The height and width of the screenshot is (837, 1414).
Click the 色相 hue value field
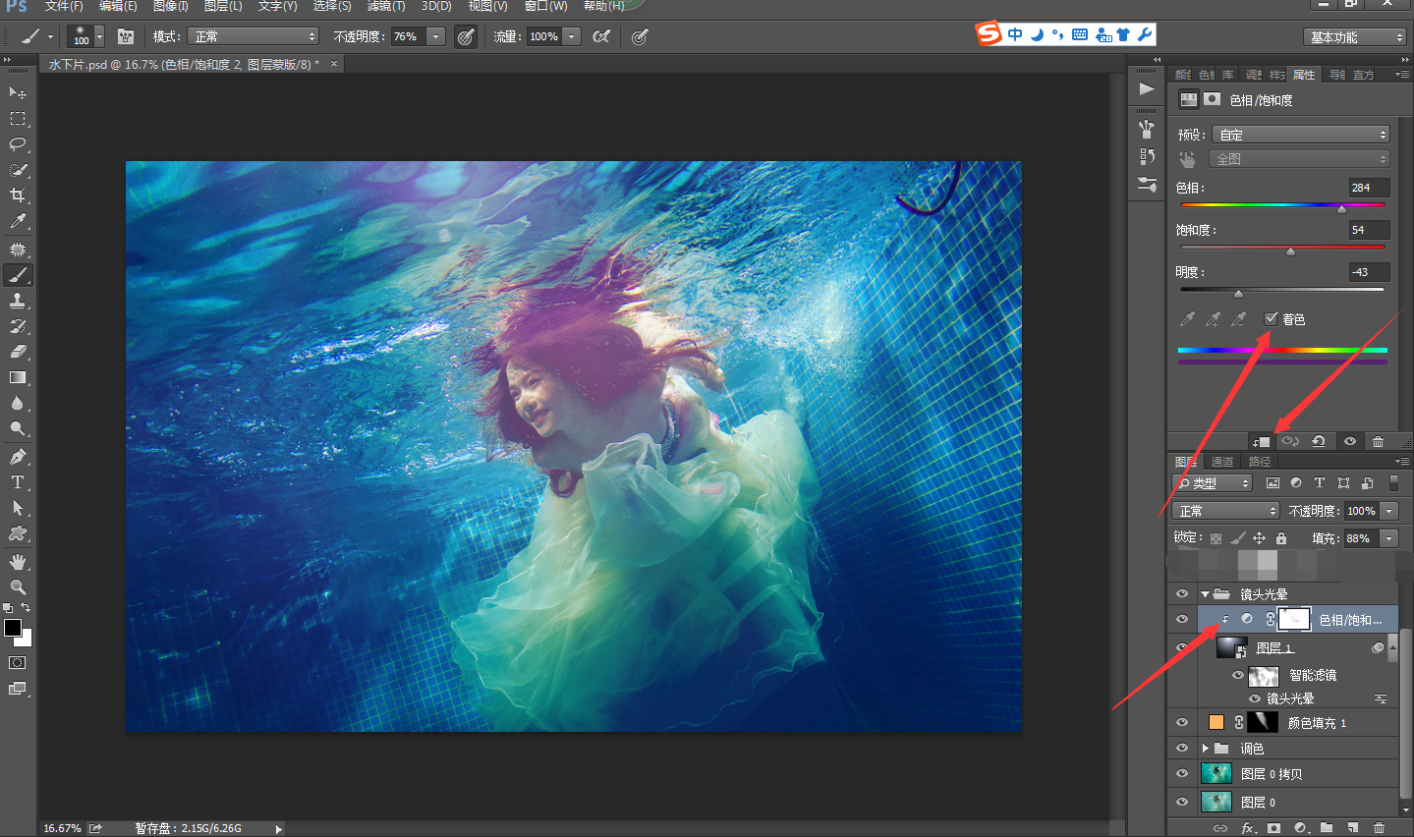1368,188
